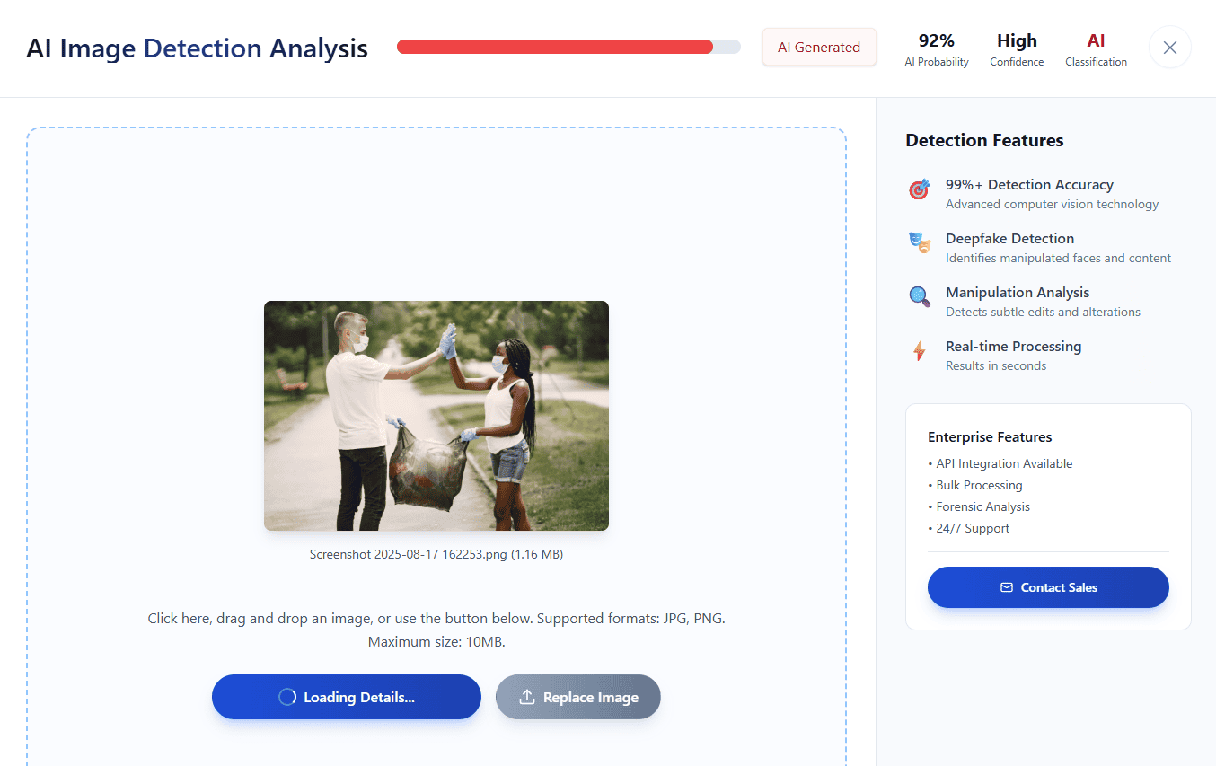
Task: Click the AI Generated result badge
Action: [819, 48]
